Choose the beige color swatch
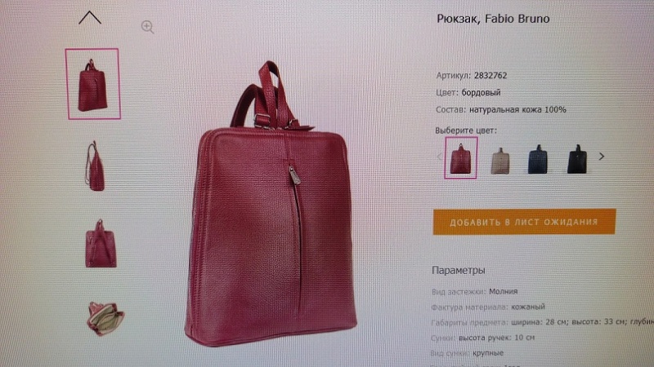654x367 pixels. [x=499, y=160]
